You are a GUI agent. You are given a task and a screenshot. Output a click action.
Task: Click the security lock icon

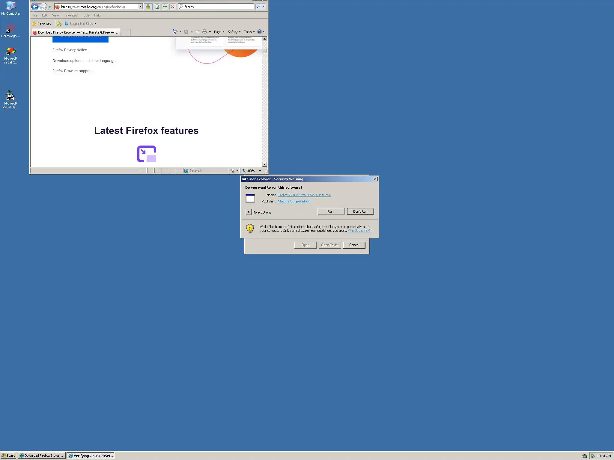148,7
